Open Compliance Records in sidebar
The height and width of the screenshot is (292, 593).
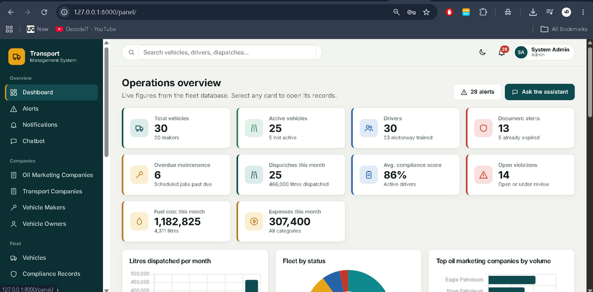point(52,274)
